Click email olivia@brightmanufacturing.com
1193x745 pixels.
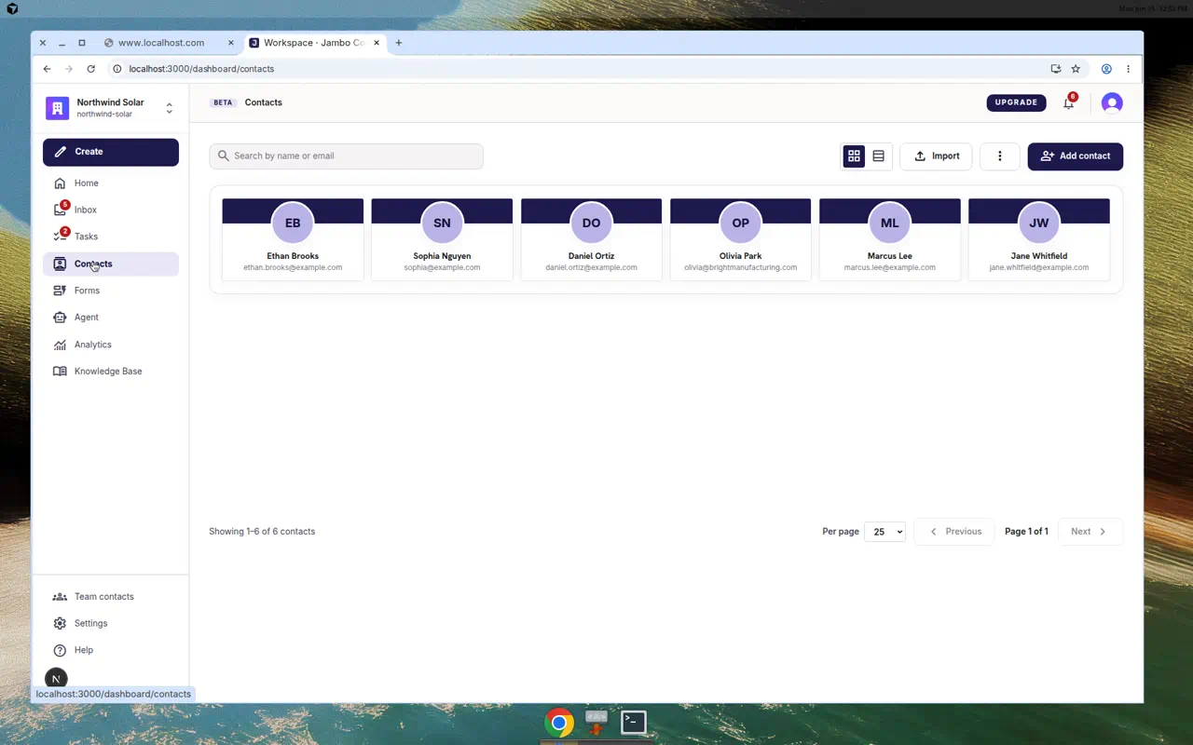(x=740, y=267)
